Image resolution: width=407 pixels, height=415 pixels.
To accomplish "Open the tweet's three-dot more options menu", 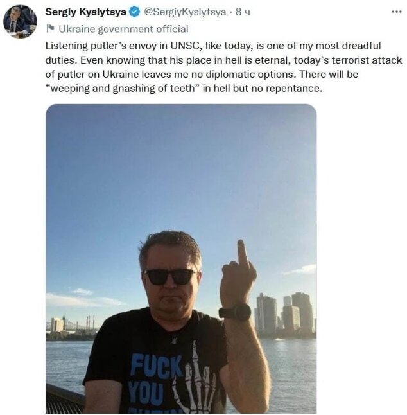I will tap(396, 12).
